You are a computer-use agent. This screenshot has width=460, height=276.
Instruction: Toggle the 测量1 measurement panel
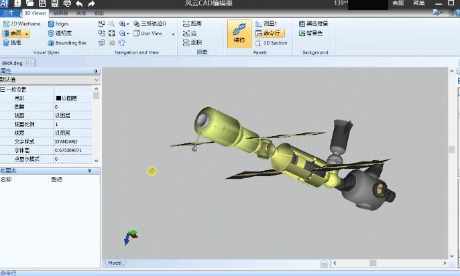tap(266, 23)
